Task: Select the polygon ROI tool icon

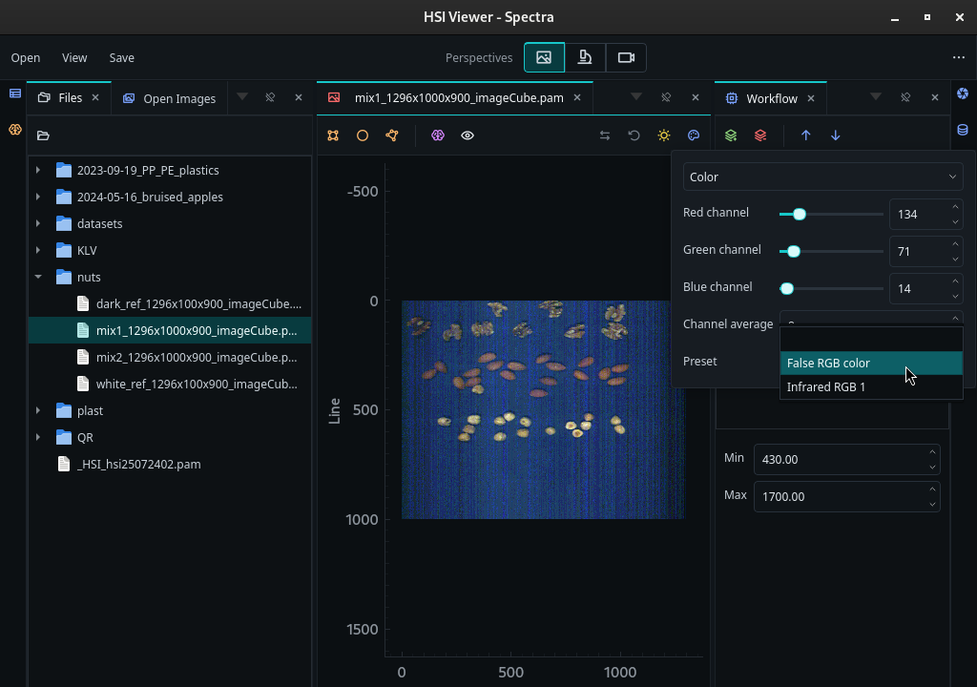Action: pyautogui.click(x=392, y=135)
